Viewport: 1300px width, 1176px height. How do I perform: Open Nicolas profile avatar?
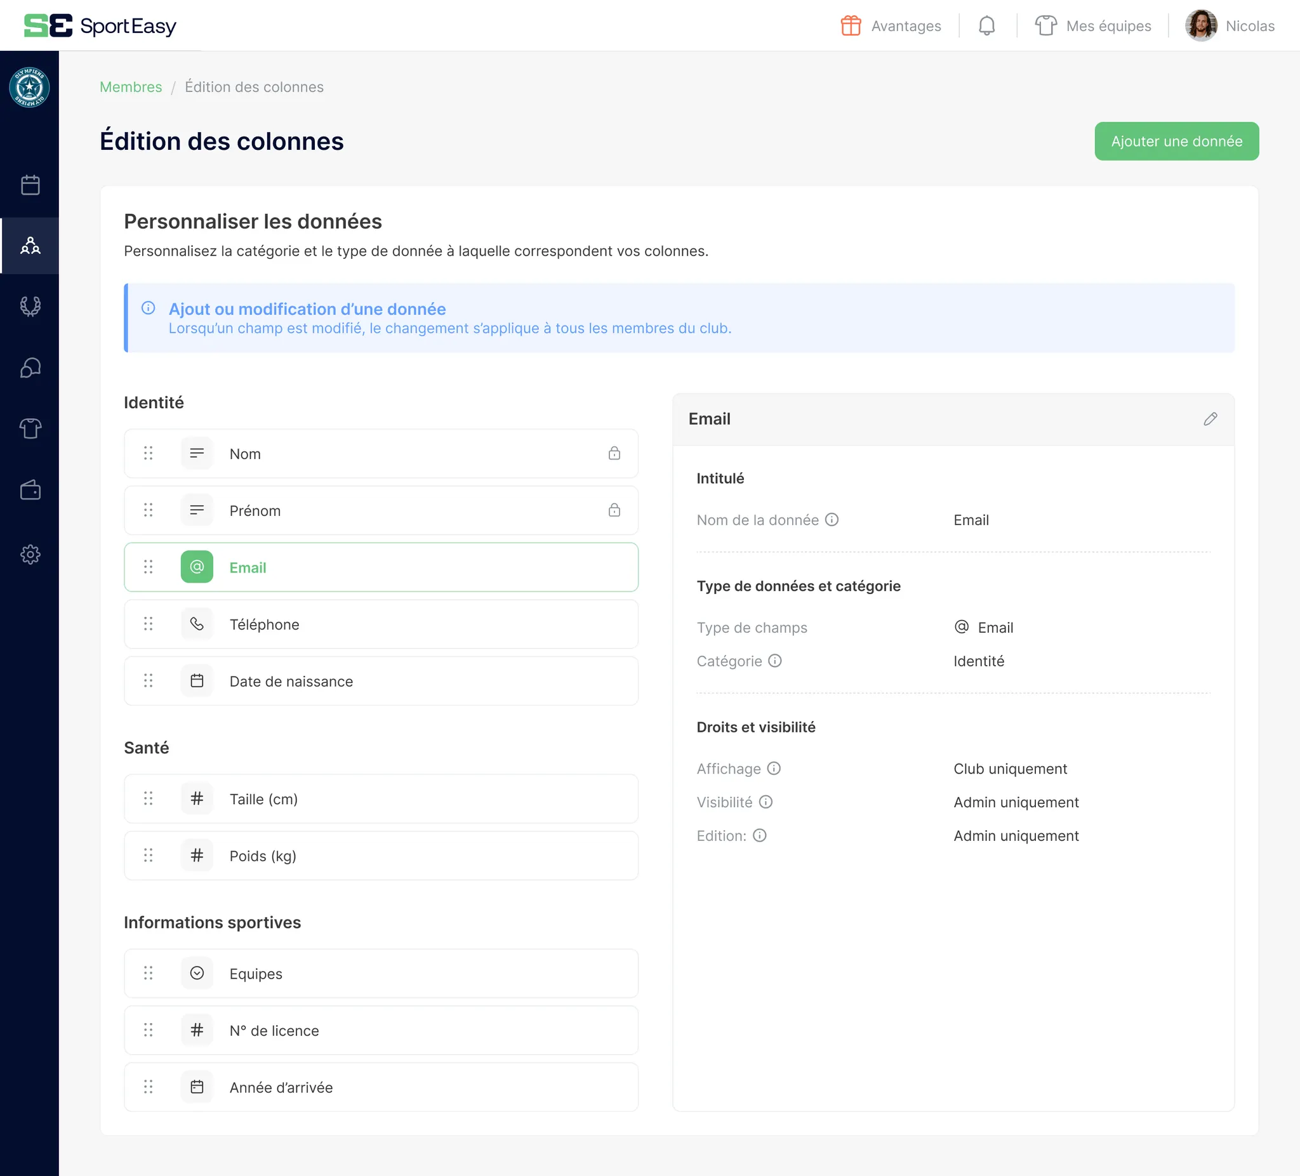coord(1200,26)
